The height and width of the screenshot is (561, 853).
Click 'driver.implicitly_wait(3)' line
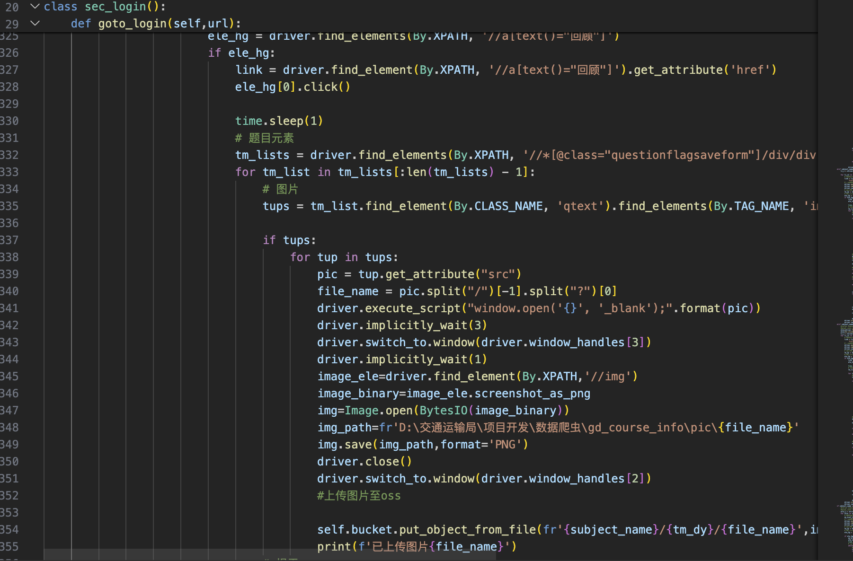click(402, 325)
